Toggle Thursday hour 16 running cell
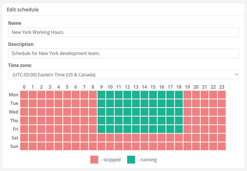Image resolution: width=247 pixels, height=171 pixels. [x=162, y=121]
